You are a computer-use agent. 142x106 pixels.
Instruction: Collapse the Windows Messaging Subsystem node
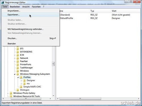(x=14, y=74)
